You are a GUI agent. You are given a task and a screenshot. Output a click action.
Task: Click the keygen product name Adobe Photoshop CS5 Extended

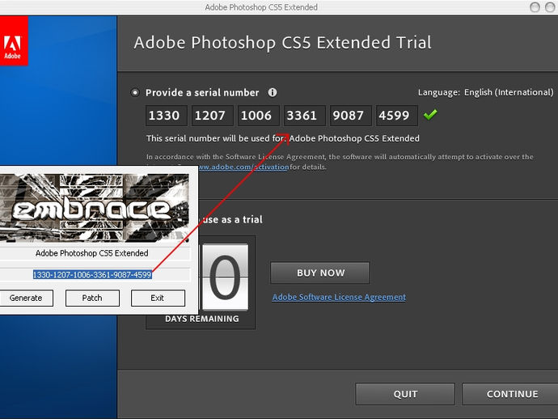(92, 253)
